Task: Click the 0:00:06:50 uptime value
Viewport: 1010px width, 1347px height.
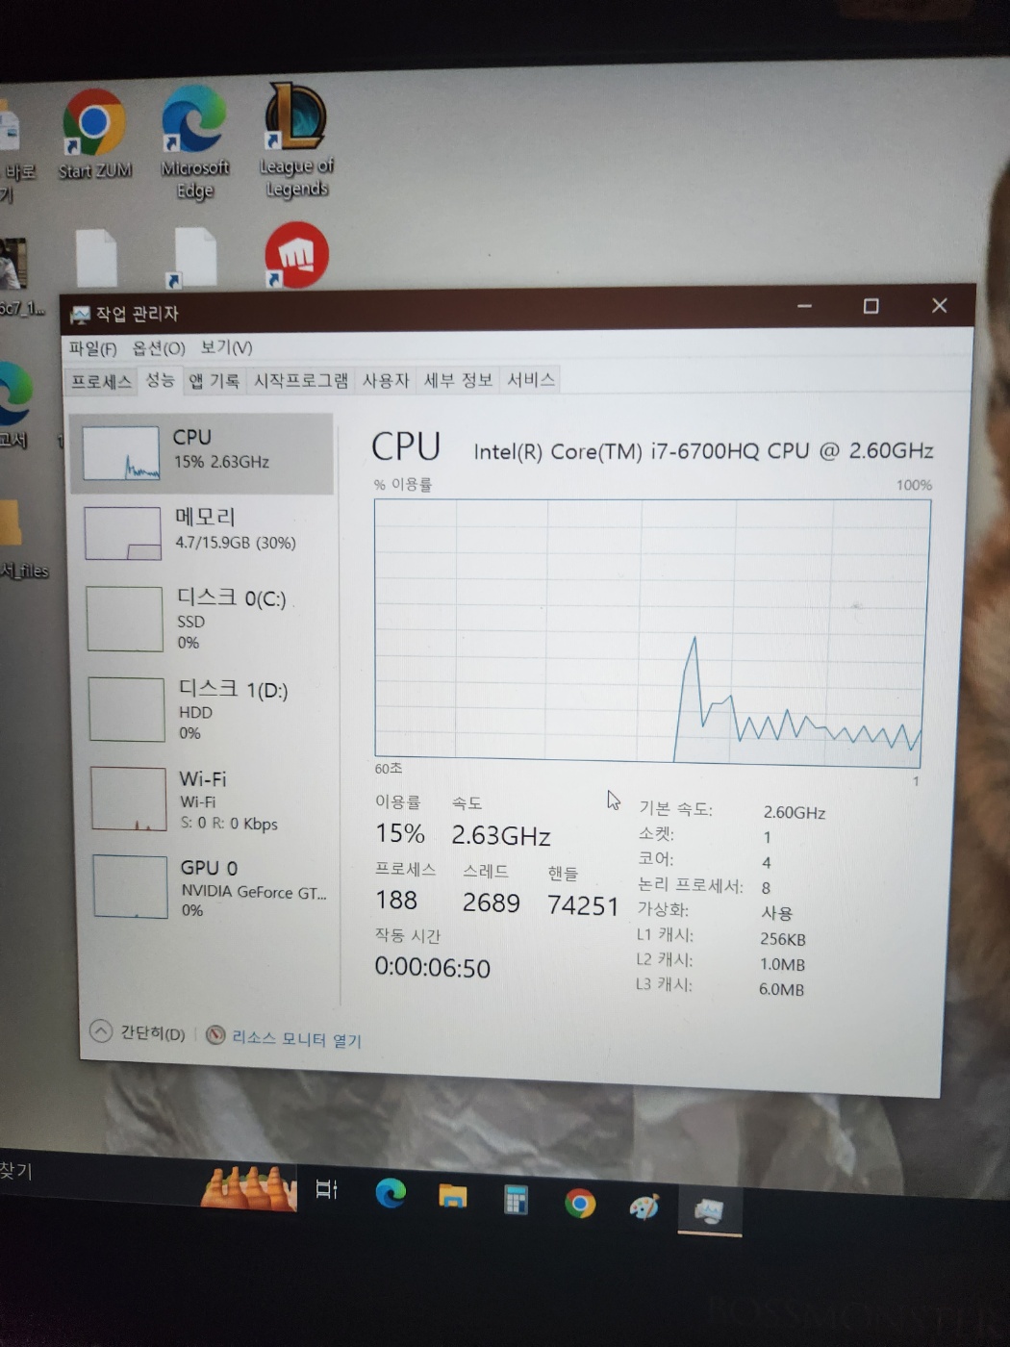Action: click(432, 967)
